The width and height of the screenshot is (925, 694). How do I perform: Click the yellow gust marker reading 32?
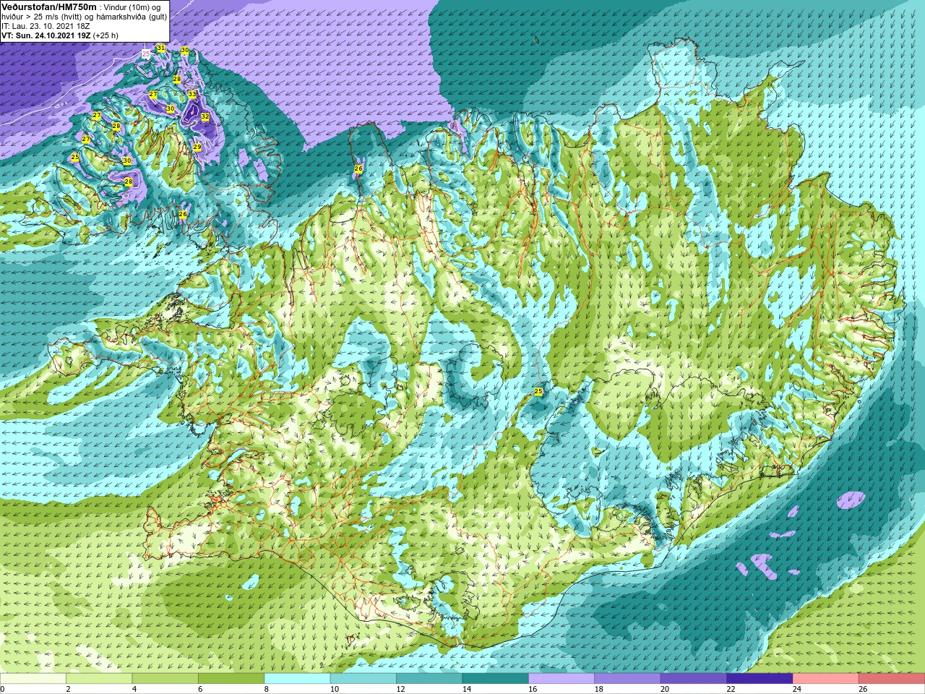pos(205,116)
